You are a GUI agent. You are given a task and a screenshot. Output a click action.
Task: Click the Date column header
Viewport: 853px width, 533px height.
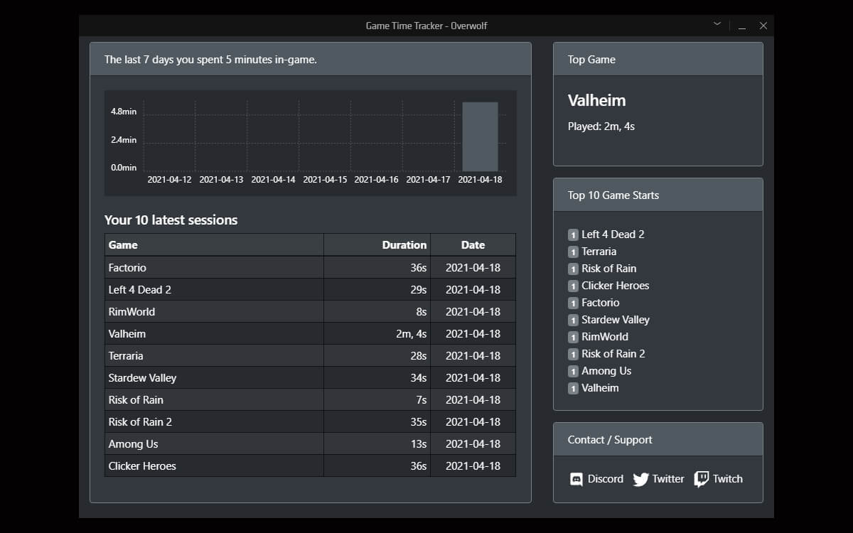tap(473, 245)
